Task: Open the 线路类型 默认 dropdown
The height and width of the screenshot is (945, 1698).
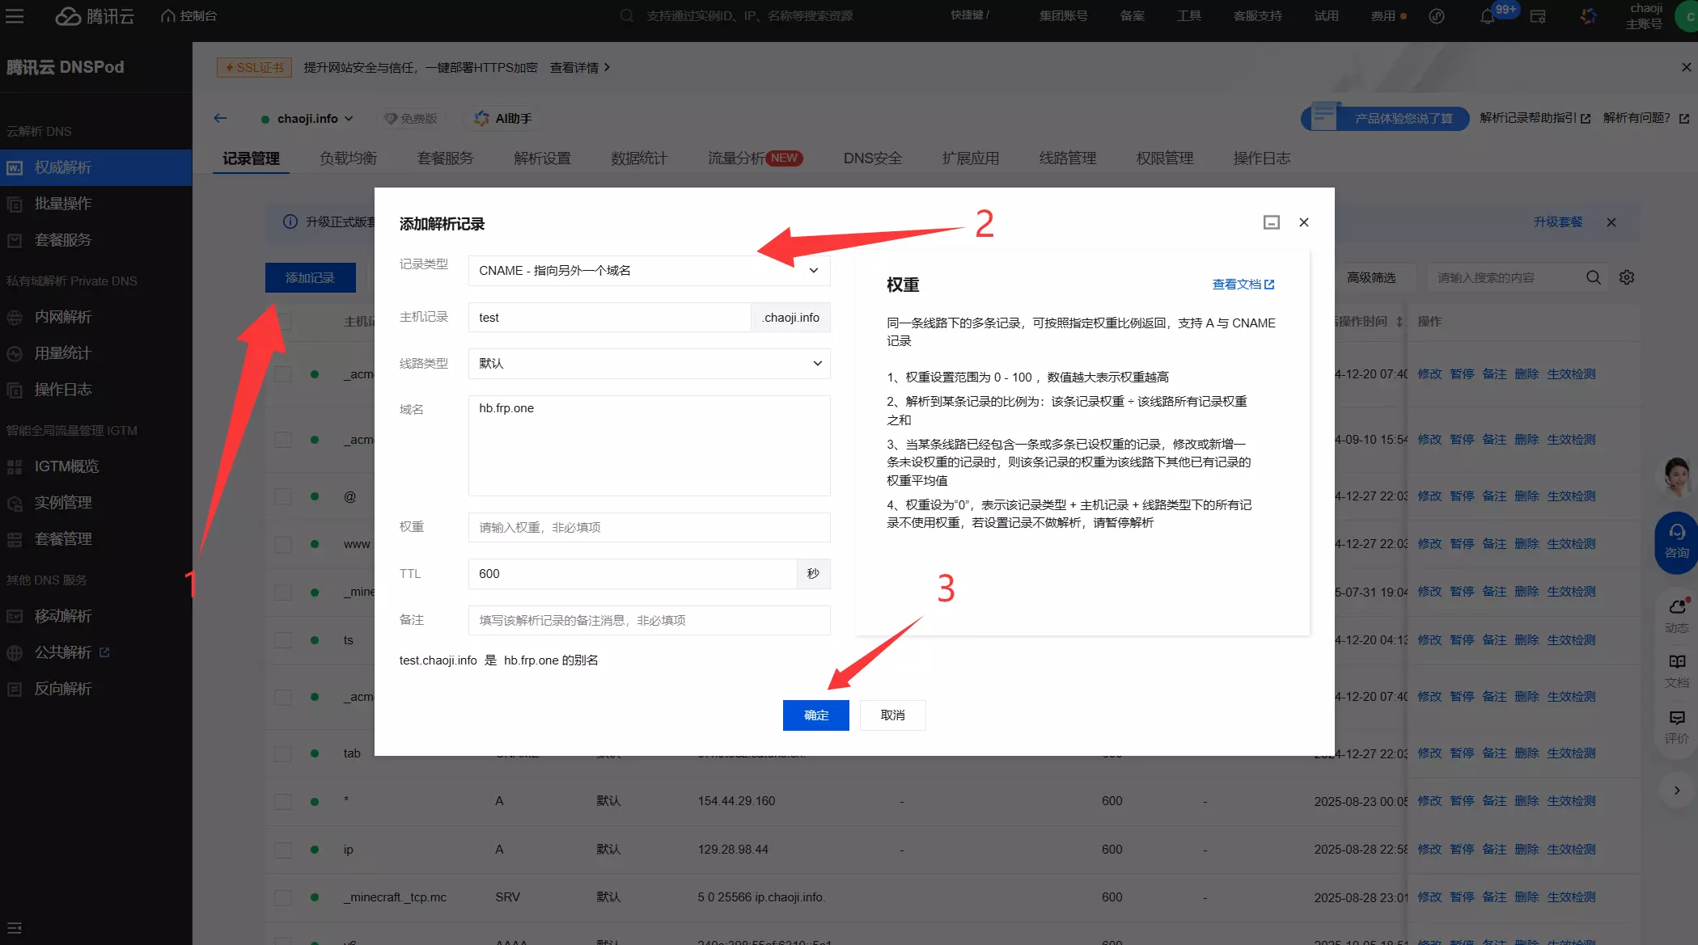Action: (648, 364)
